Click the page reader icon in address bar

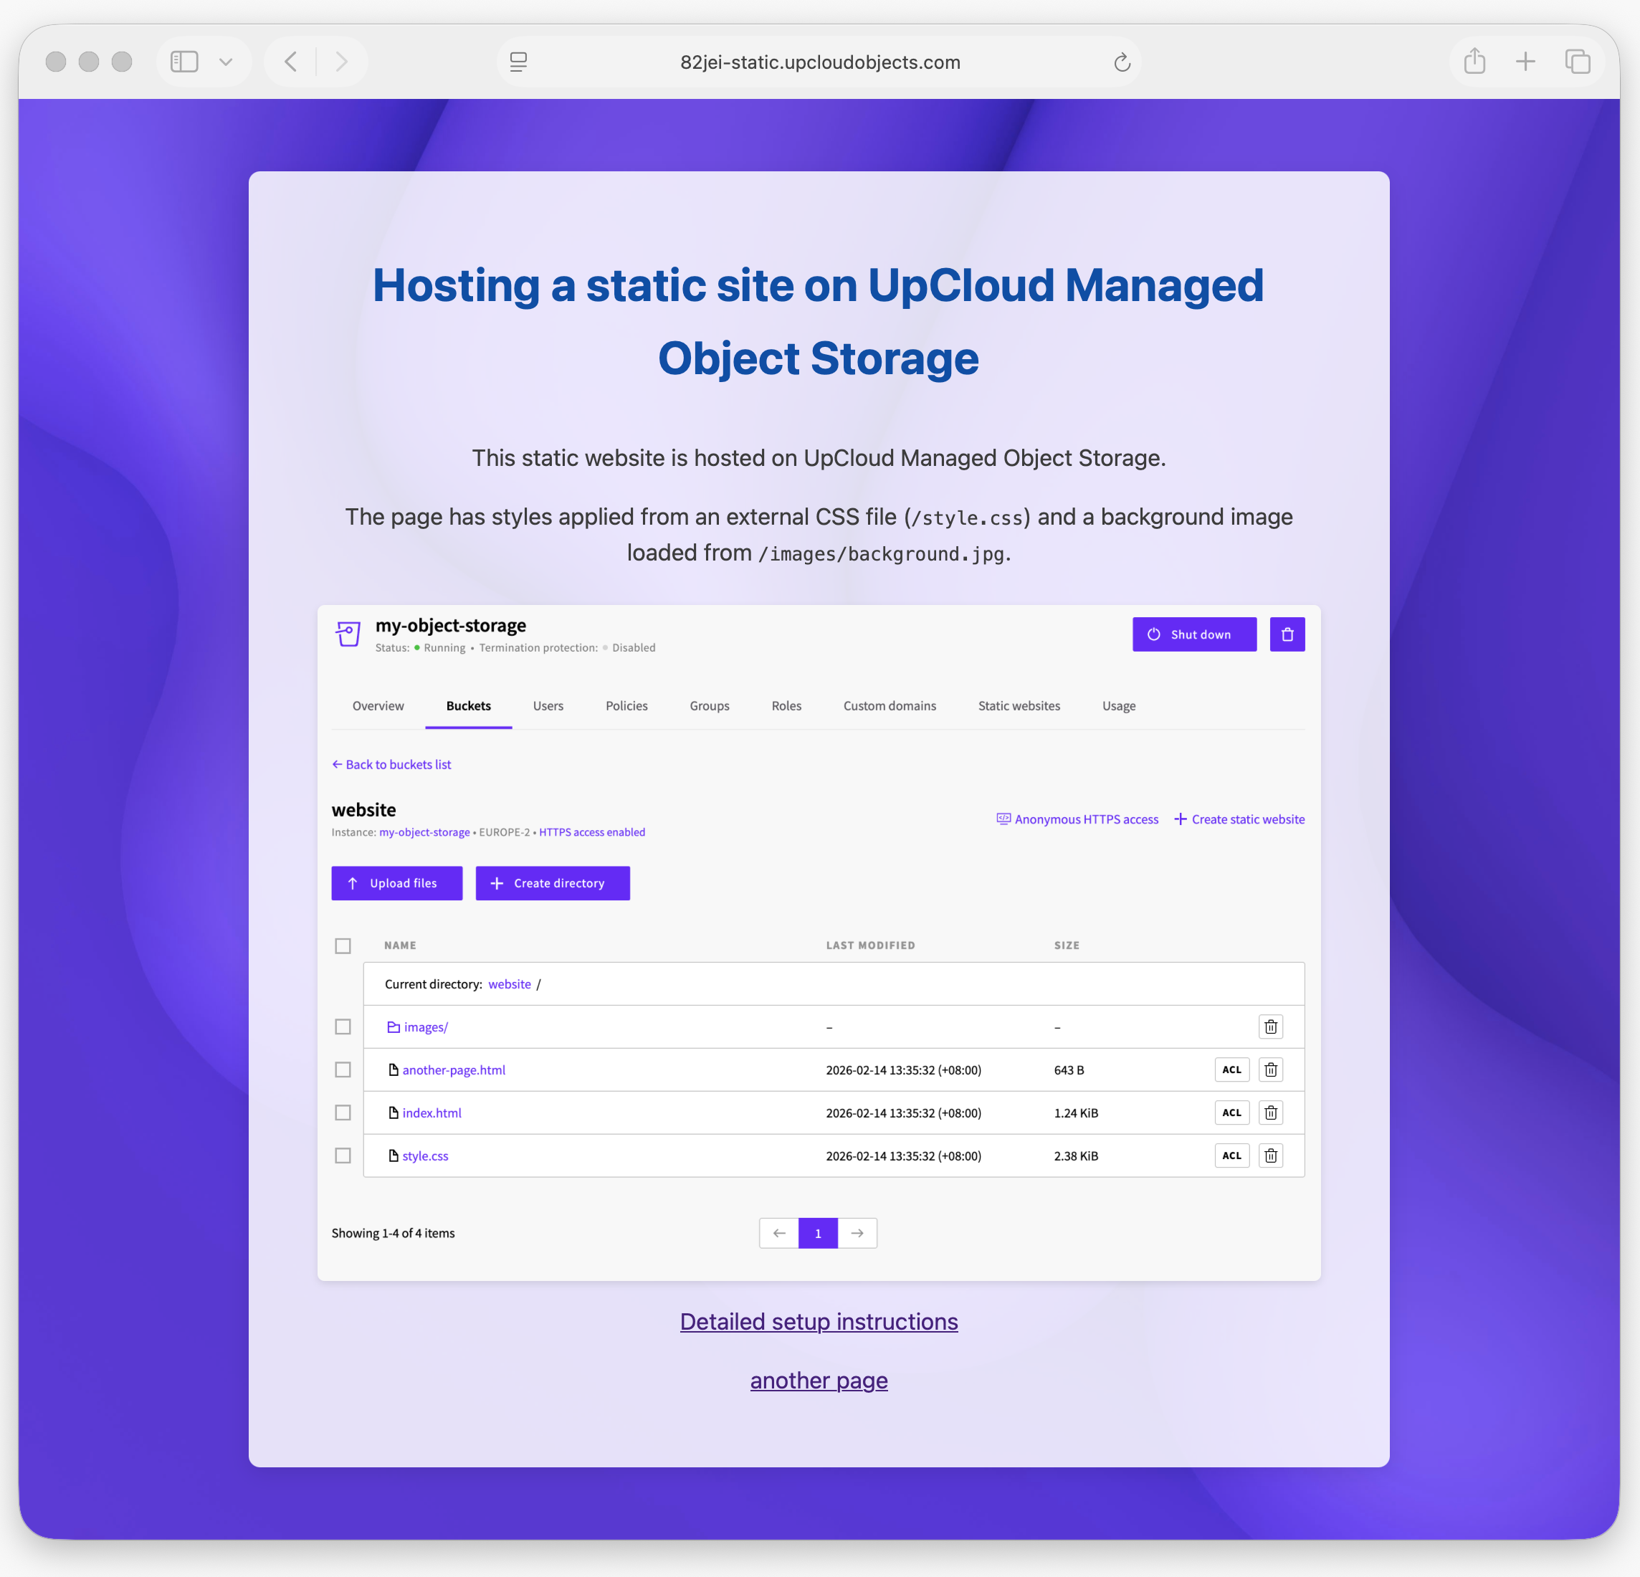tap(519, 62)
